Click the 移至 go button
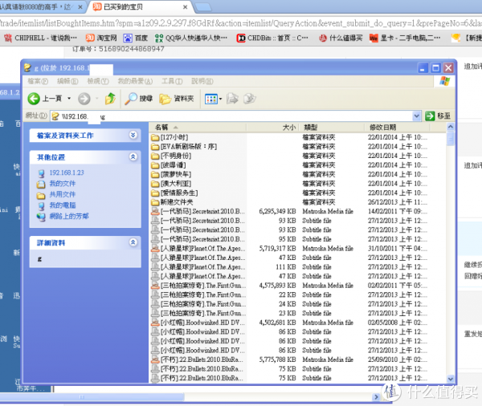The height and width of the screenshot is (406, 482). (x=438, y=116)
